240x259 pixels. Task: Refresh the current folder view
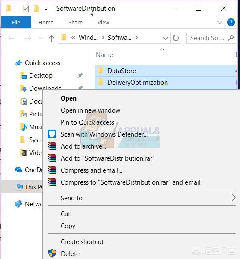click(176, 38)
